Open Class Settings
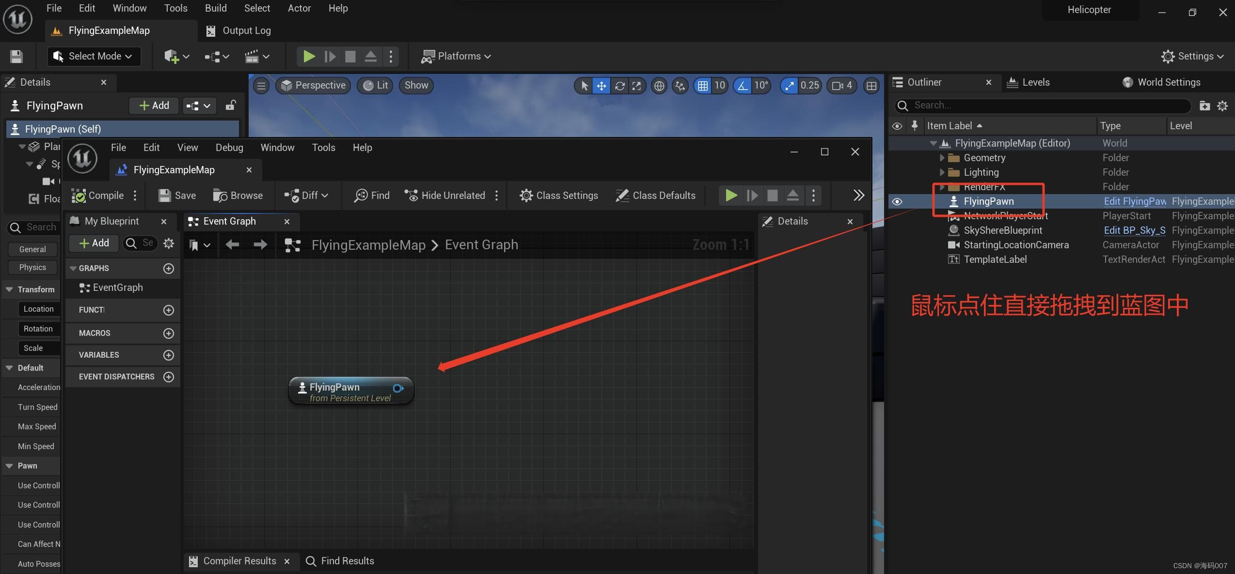This screenshot has width=1235, height=574. [559, 196]
